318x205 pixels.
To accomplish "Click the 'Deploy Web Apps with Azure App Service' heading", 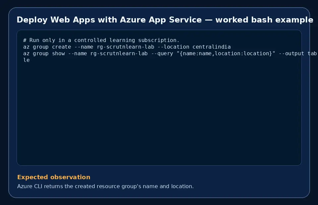I will [x=165, y=20].
